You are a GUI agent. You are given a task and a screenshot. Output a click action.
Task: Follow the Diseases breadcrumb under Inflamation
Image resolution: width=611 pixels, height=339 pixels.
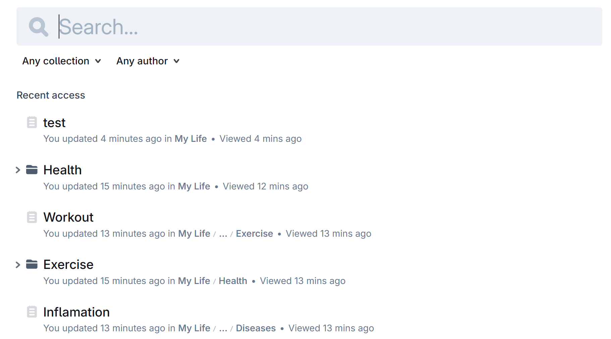(256, 328)
